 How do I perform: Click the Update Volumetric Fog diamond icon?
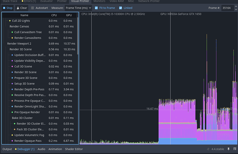coord(12,135)
